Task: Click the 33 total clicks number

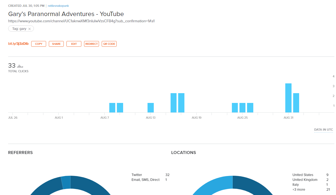Action: pos(12,65)
